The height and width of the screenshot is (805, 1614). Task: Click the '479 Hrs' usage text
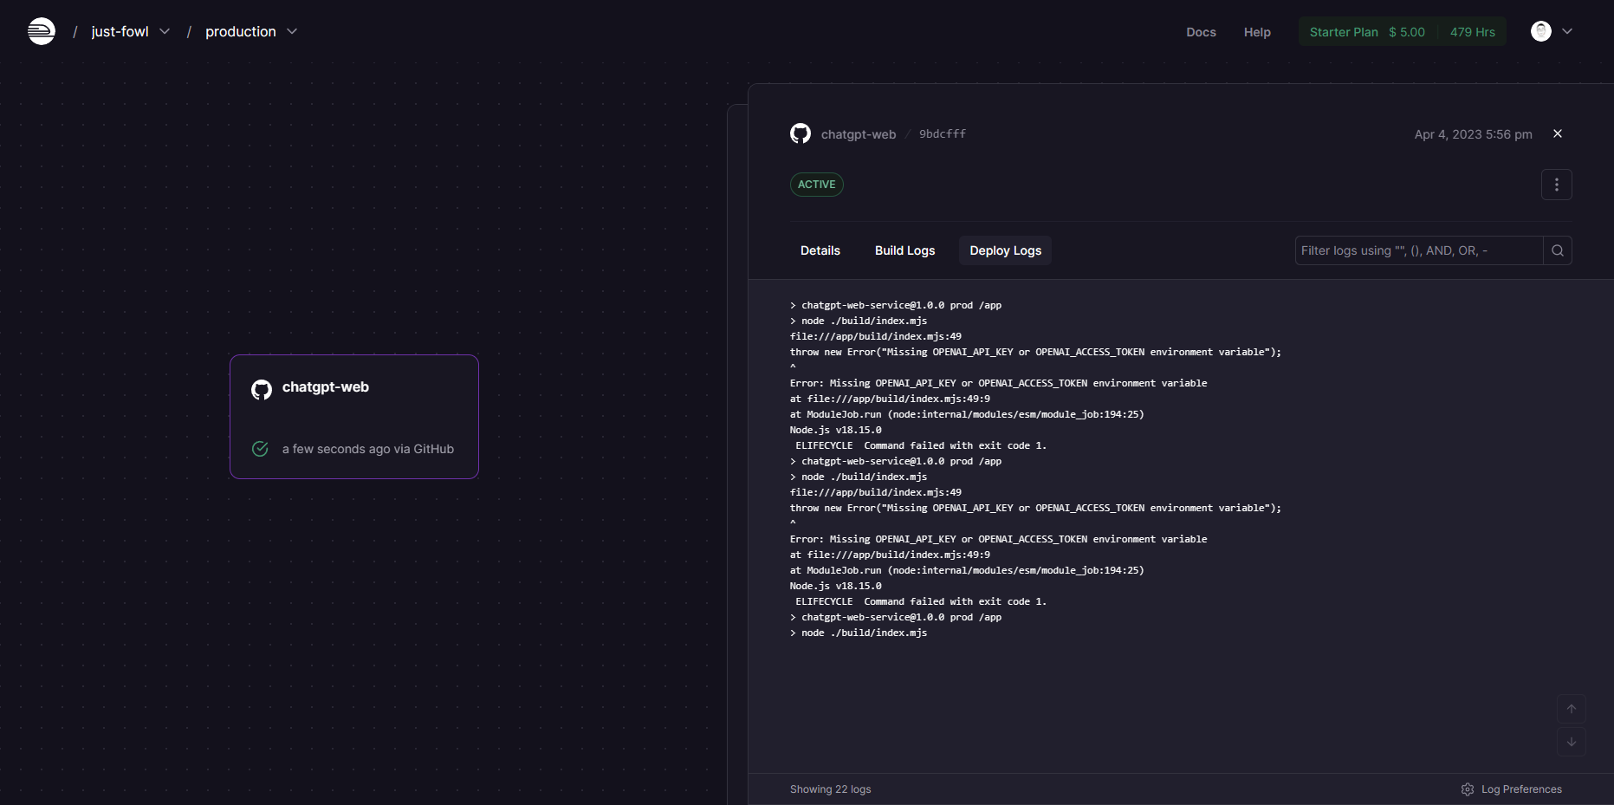1473,32
